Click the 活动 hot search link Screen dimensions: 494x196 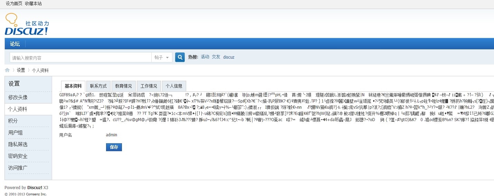tap(205, 57)
